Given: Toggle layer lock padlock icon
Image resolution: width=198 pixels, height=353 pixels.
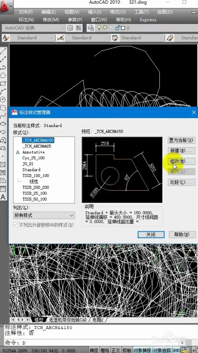Looking at the screenshot, I should (117, 28).
